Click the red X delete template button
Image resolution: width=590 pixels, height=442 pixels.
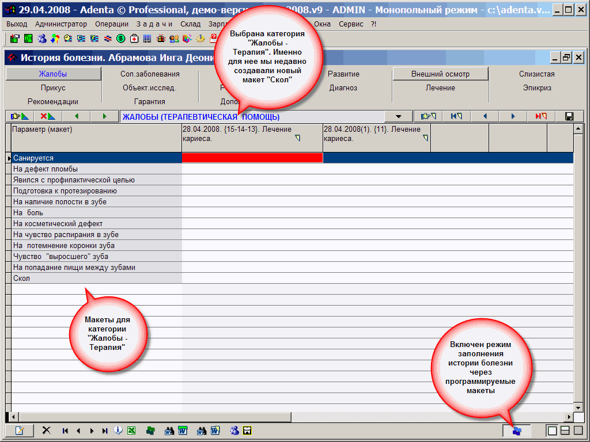[47, 116]
